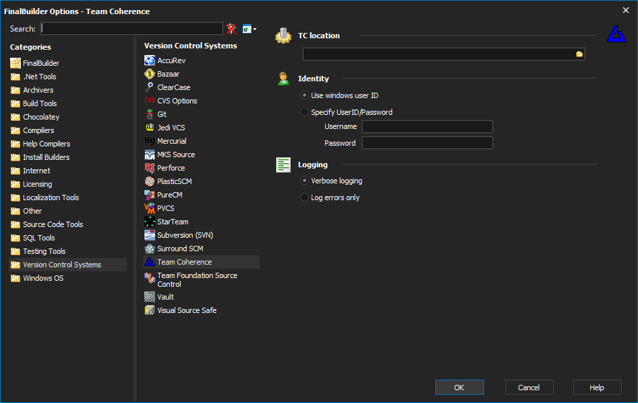Viewport: 638px width, 403px height.
Task: Click the Team Foundation Source Control icon
Action: pyautogui.click(x=149, y=277)
